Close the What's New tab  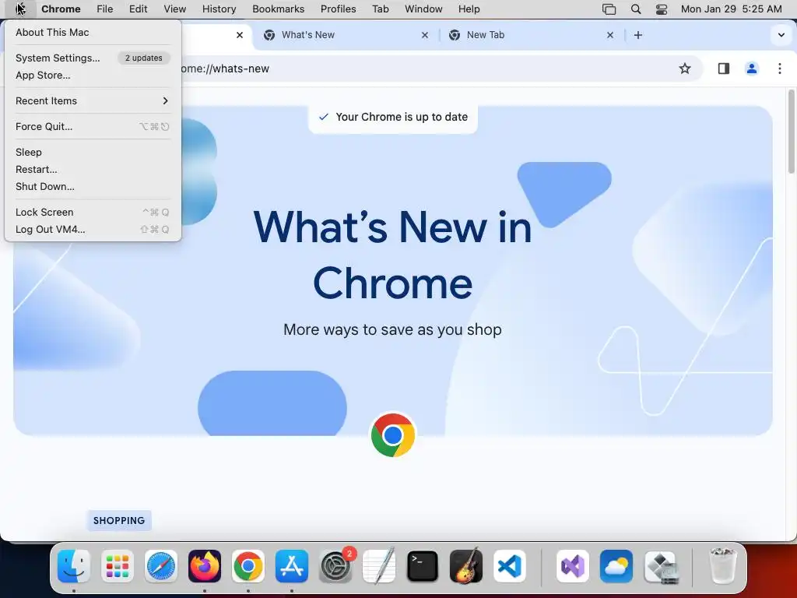(425, 35)
